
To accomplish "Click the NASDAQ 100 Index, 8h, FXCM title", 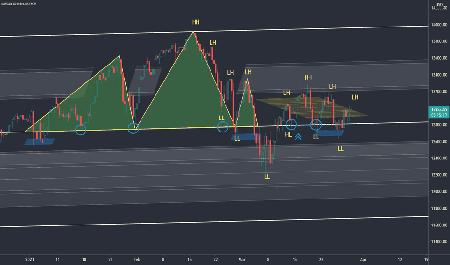I will (x=19, y=4).
